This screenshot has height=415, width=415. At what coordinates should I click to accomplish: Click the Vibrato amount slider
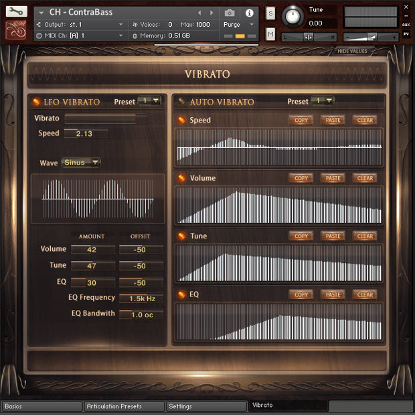(x=105, y=118)
